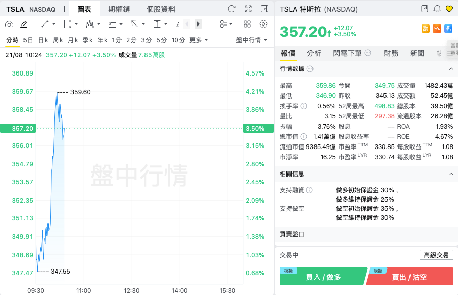Open measure tool dropdown arrow
This screenshot has width=458, height=295.
[166, 24]
